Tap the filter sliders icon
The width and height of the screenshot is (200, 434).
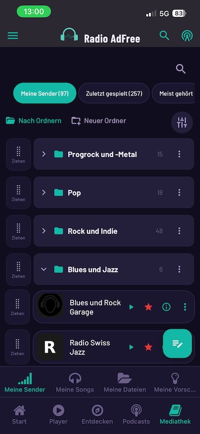pyautogui.click(x=182, y=123)
